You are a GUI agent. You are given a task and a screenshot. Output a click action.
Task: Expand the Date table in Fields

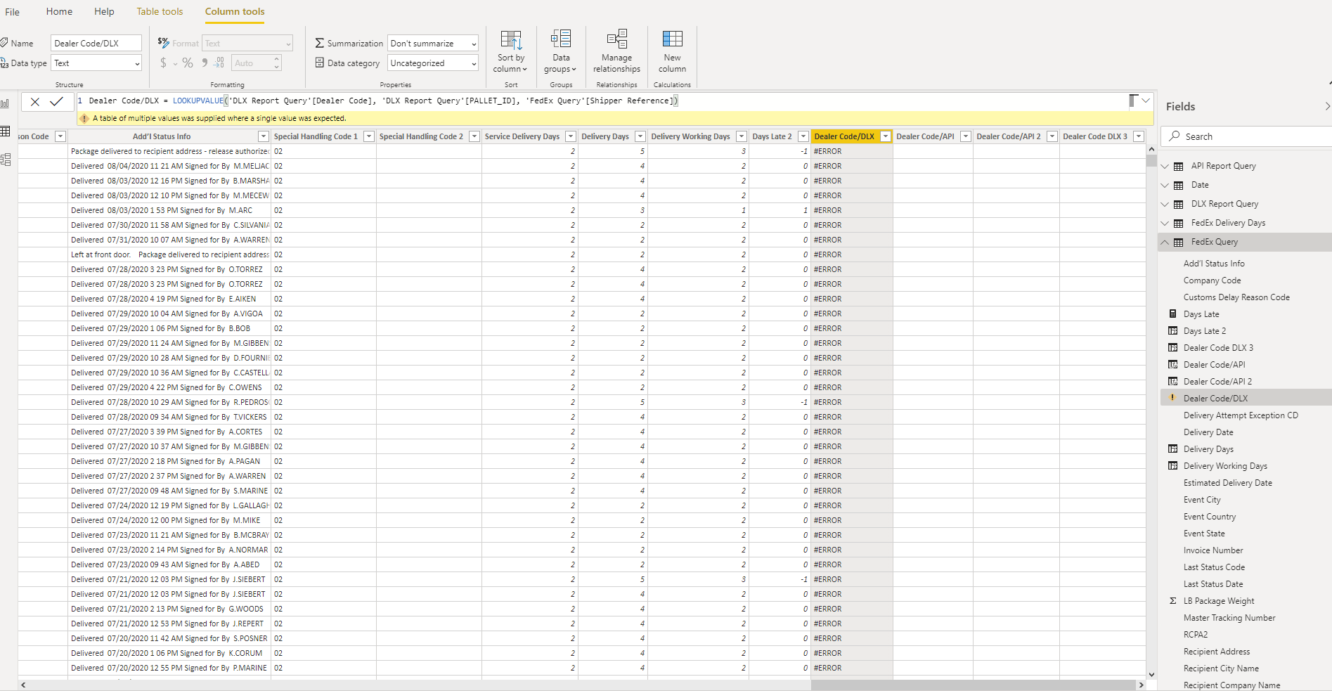tap(1165, 185)
